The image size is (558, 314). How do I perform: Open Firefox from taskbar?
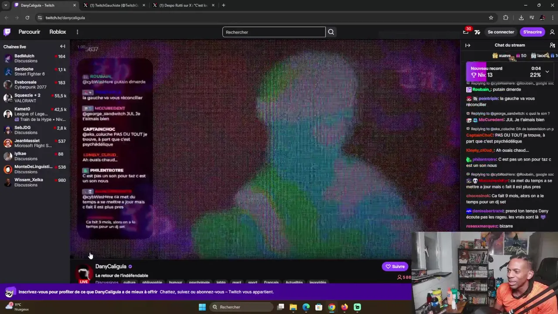(x=344, y=307)
